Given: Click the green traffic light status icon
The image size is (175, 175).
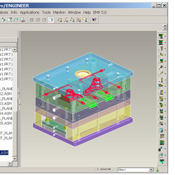Looking at the screenshot, I should tap(157, 169).
